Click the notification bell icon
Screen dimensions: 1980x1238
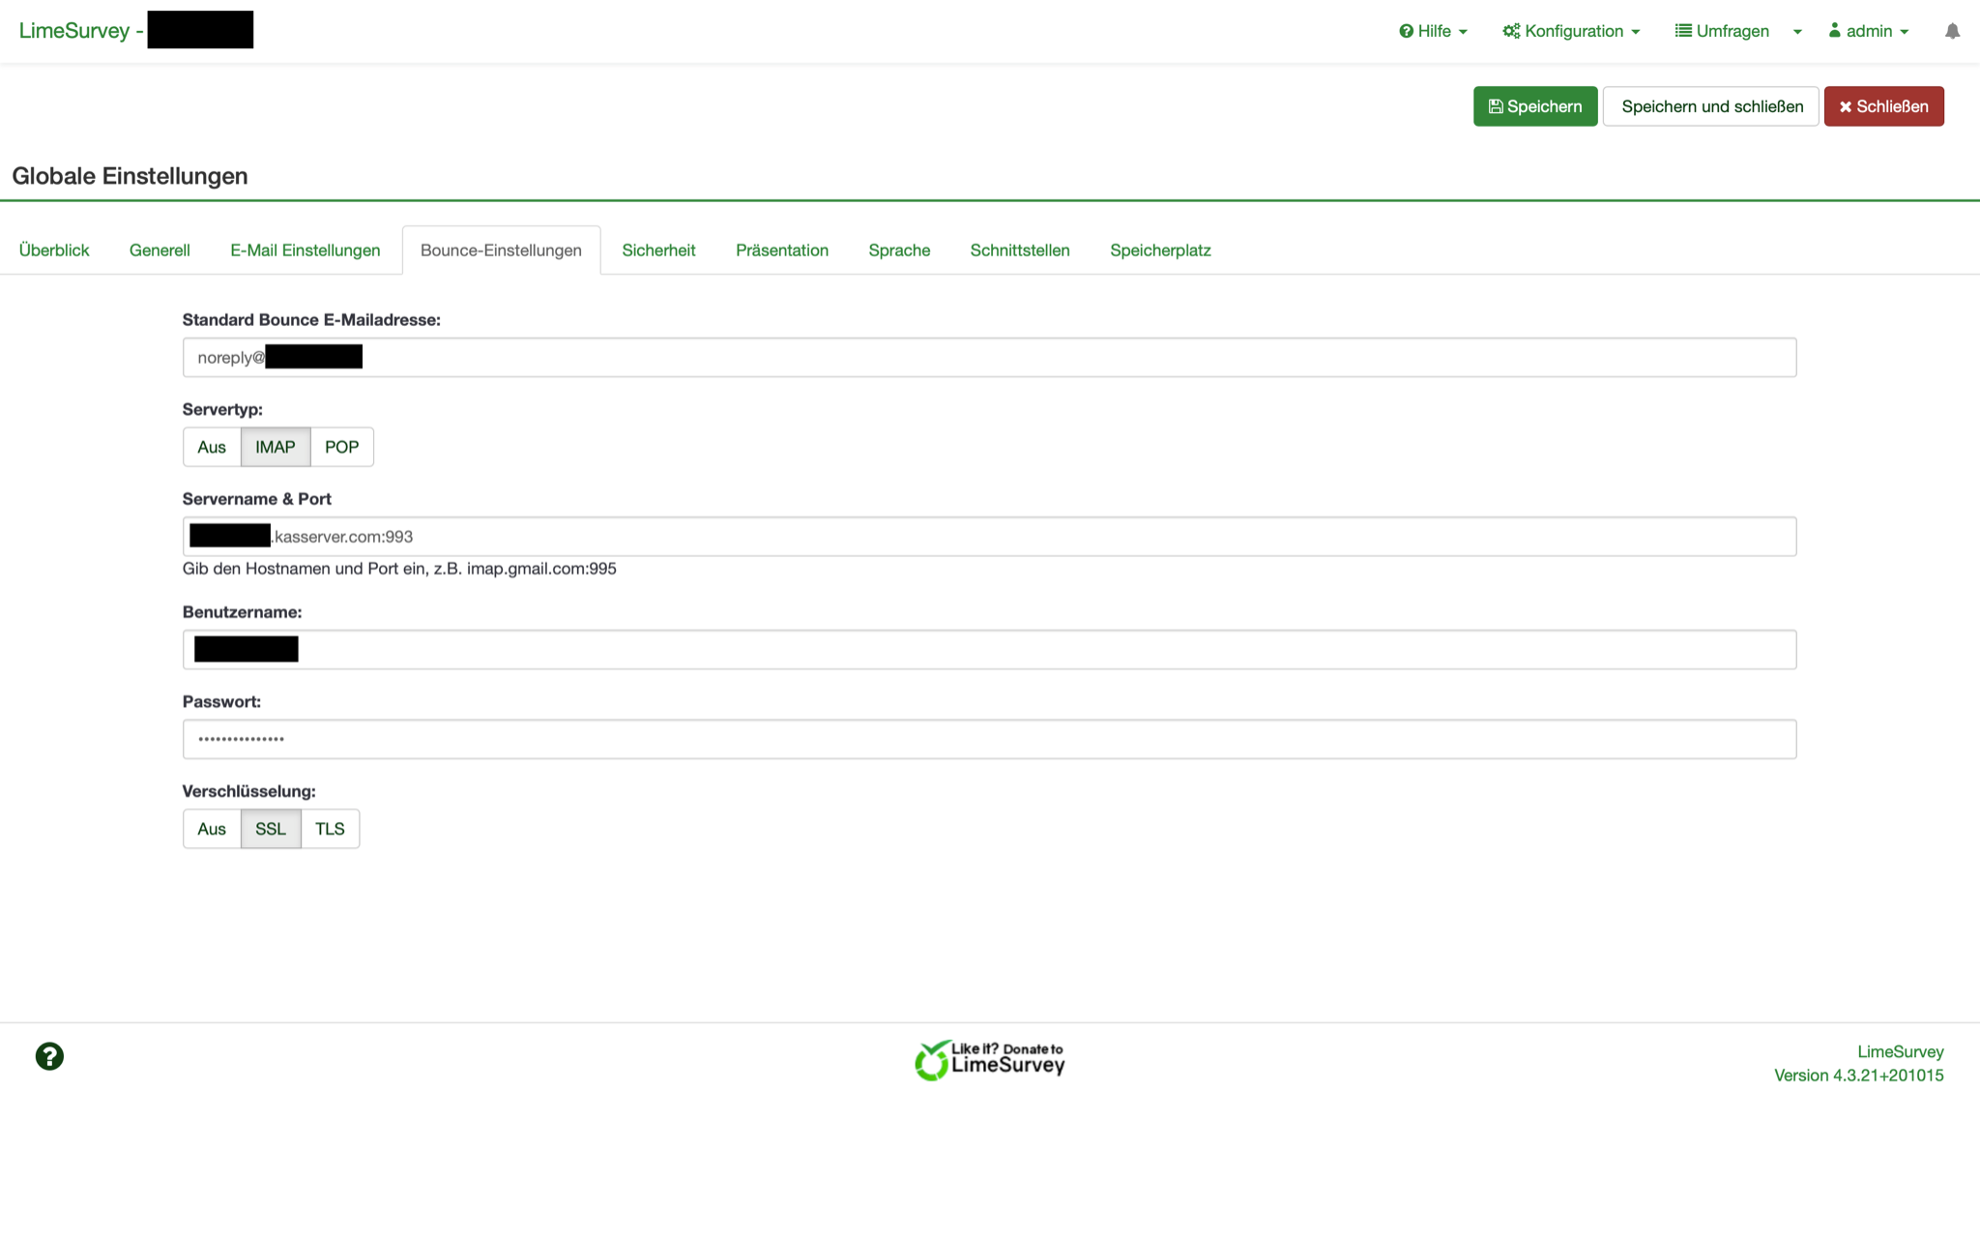tap(1952, 31)
